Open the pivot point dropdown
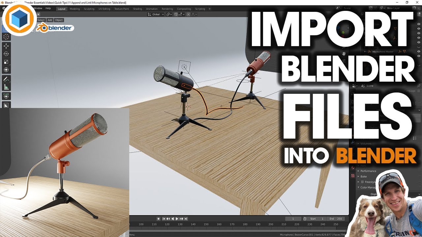 click(169, 14)
